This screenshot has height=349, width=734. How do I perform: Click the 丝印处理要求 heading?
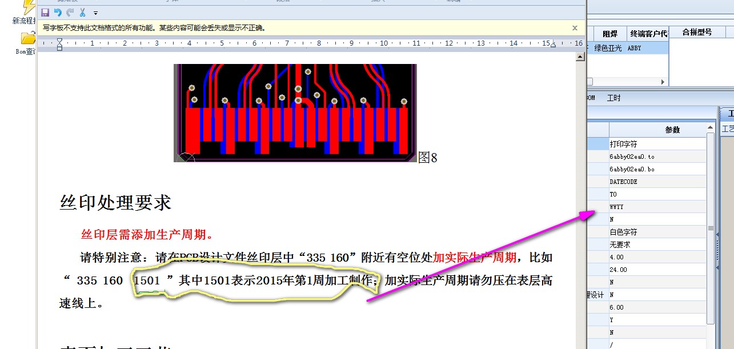tap(115, 202)
